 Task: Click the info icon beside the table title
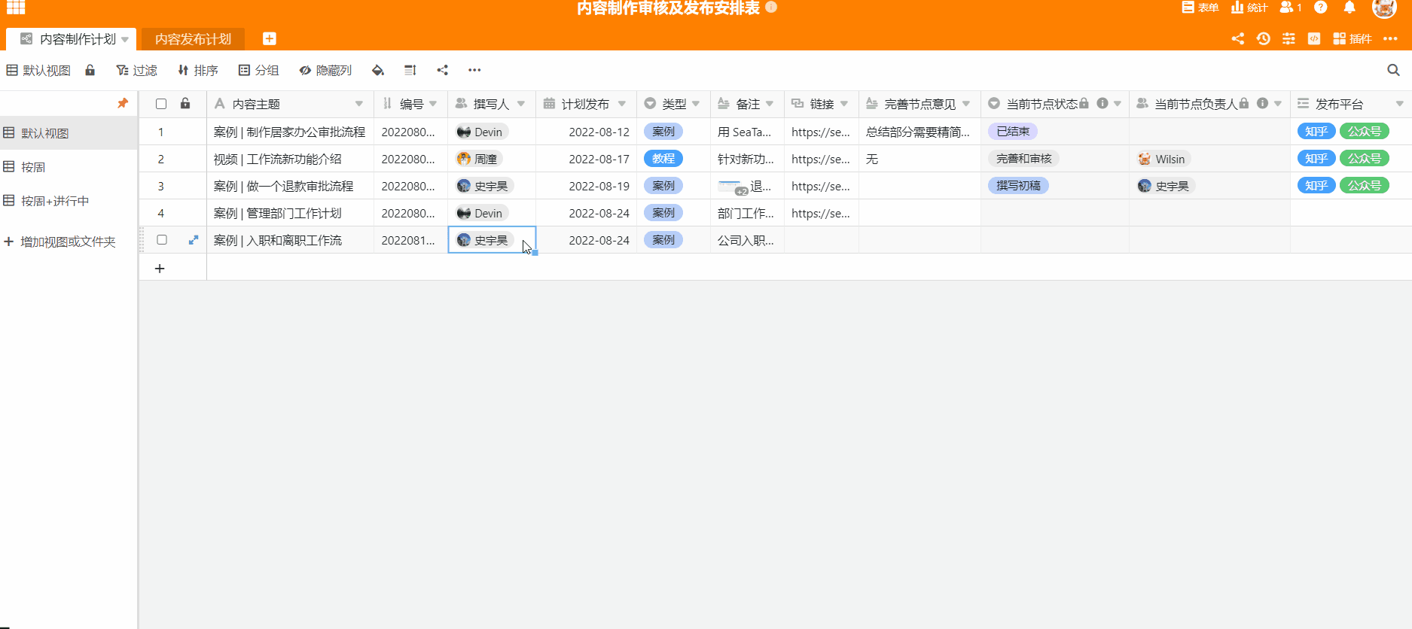[771, 7]
